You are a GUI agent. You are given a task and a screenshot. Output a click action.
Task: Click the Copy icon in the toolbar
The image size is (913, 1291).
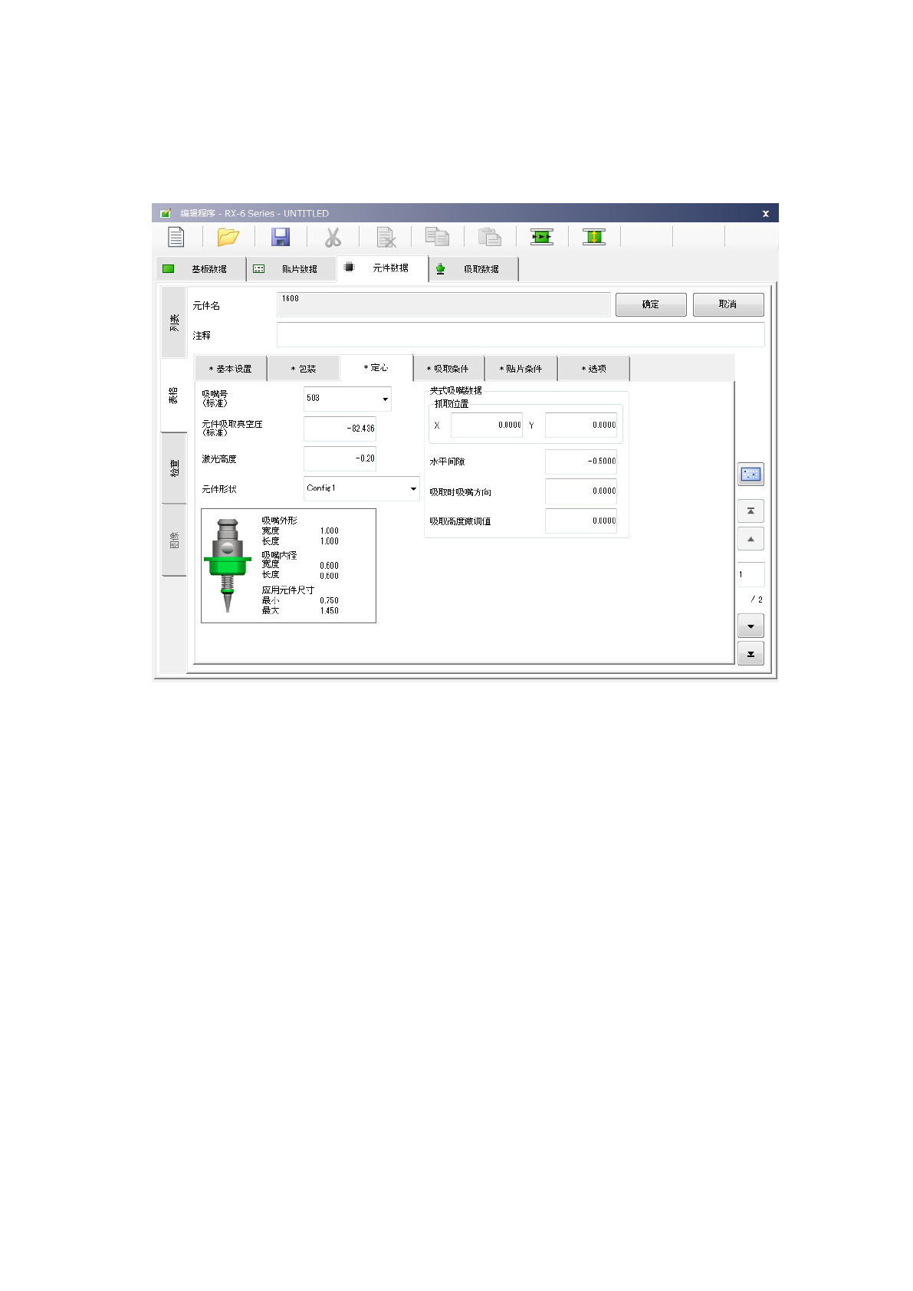pos(437,237)
